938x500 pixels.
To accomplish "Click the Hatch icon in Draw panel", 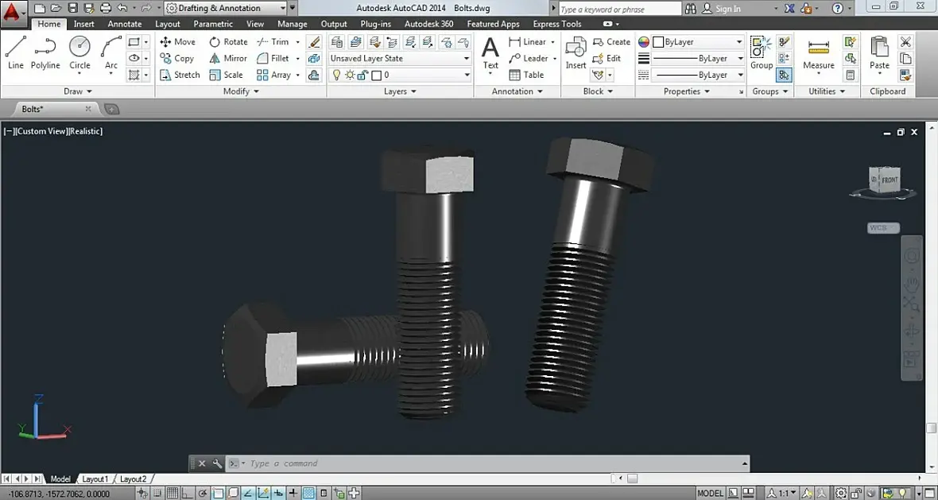I will (134, 75).
